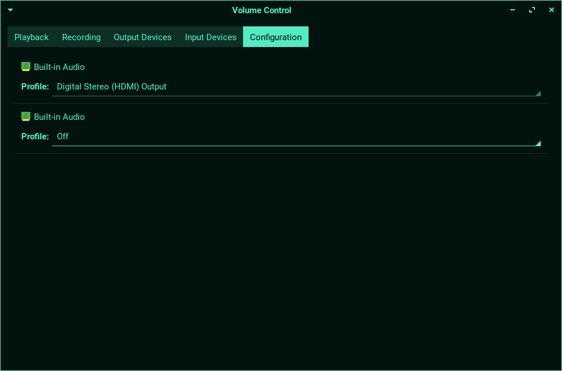Click the first Built-in Audio card icon

[26, 67]
